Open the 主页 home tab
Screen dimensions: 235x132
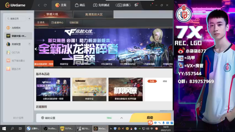click(61, 5)
